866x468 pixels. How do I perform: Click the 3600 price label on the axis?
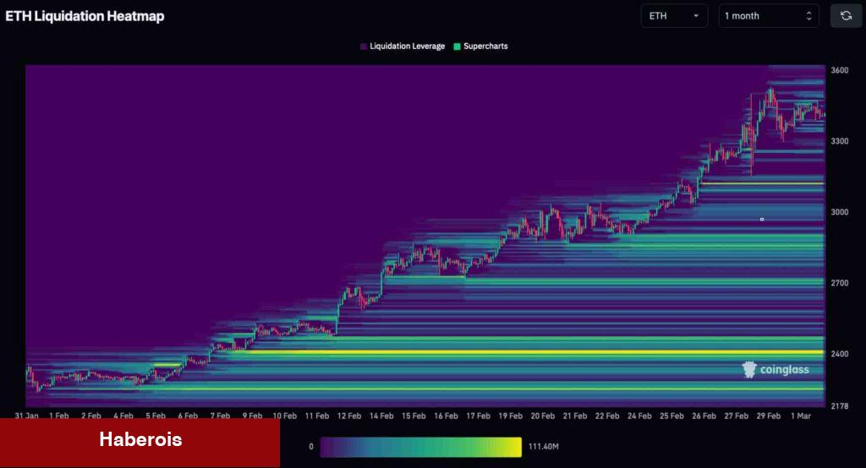839,71
